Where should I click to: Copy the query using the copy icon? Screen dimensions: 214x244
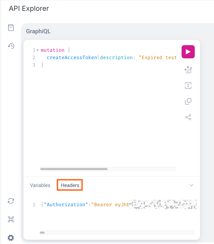[188, 101]
